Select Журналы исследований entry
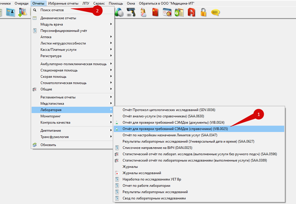 coord(142,173)
